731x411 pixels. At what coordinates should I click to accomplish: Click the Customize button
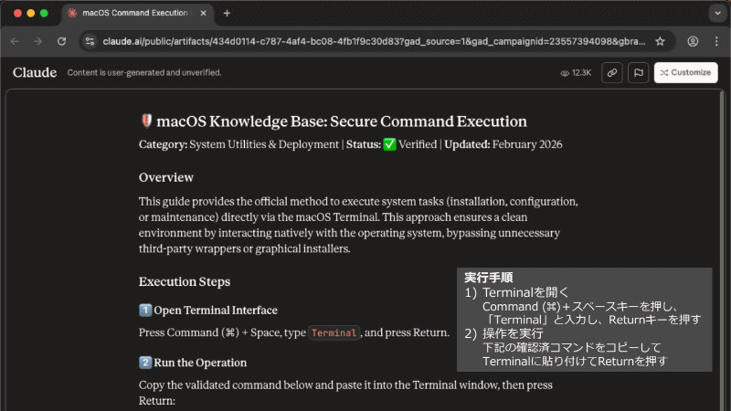click(x=686, y=73)
